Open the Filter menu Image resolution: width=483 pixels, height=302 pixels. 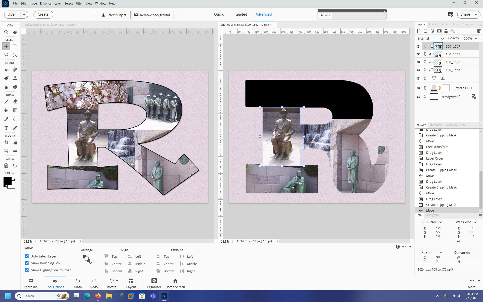(x=79, y=3)
